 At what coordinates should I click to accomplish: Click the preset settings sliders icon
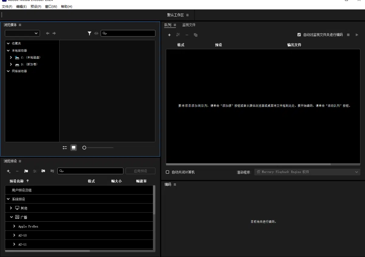pyautogui.click(x=34, y=171)
